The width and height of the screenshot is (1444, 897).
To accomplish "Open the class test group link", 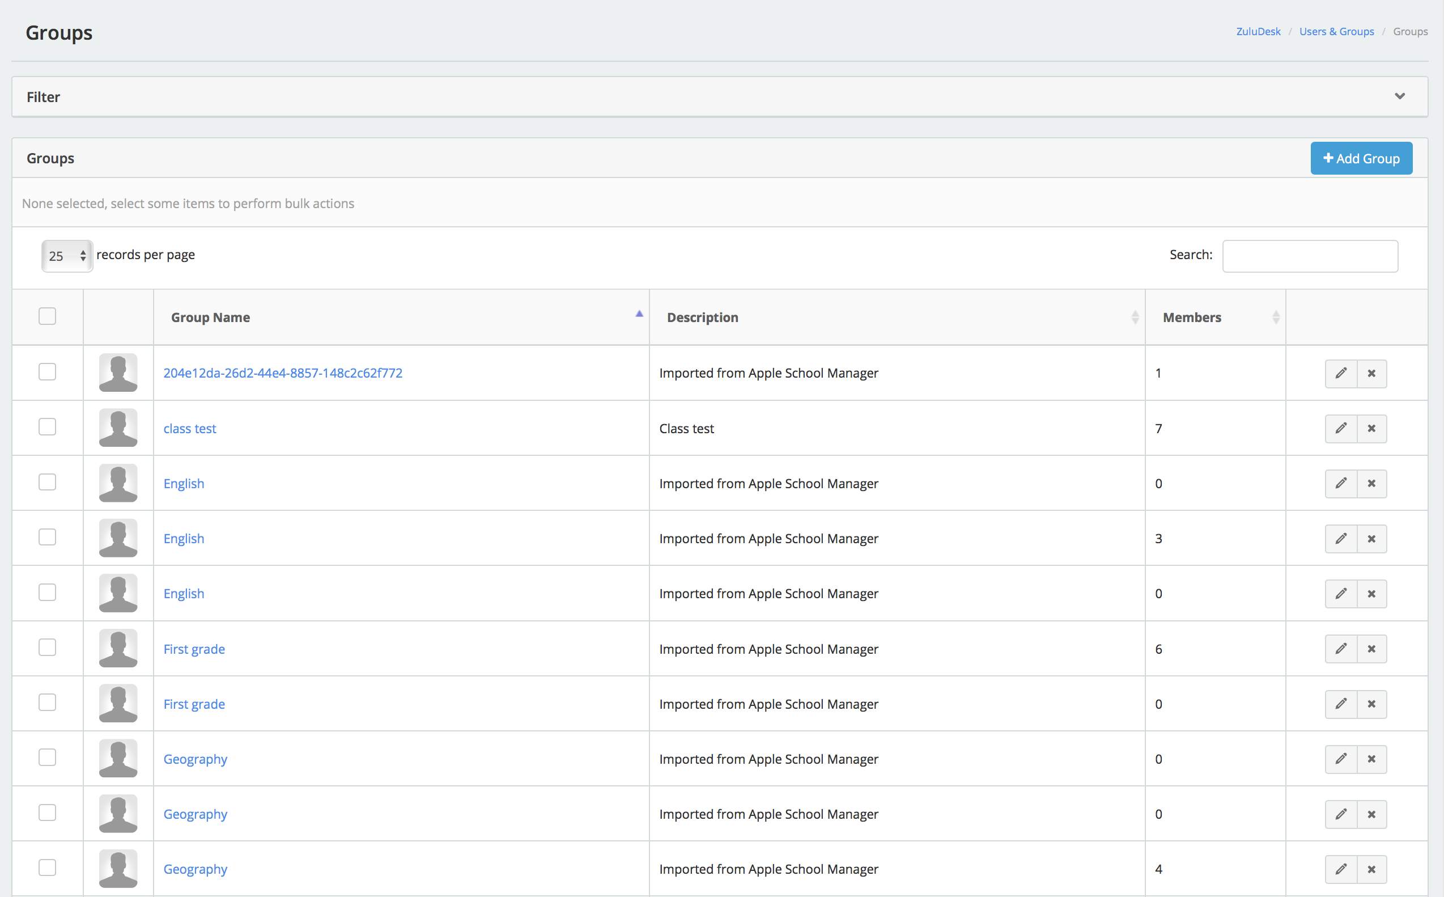I will tap(190, 428).
